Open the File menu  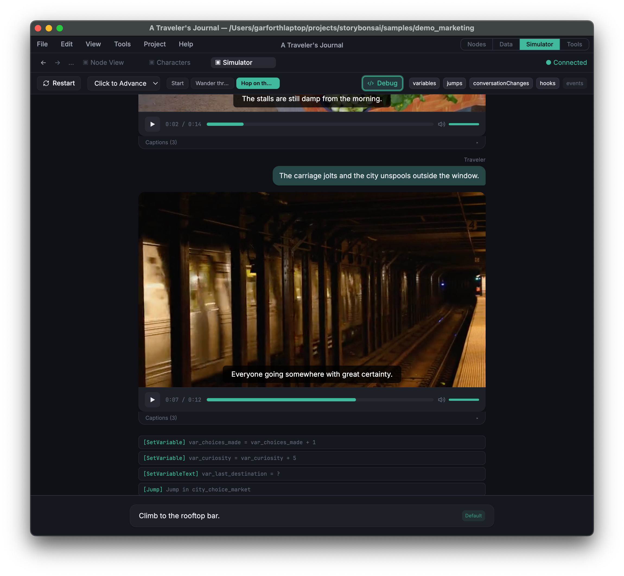[42, 44]
